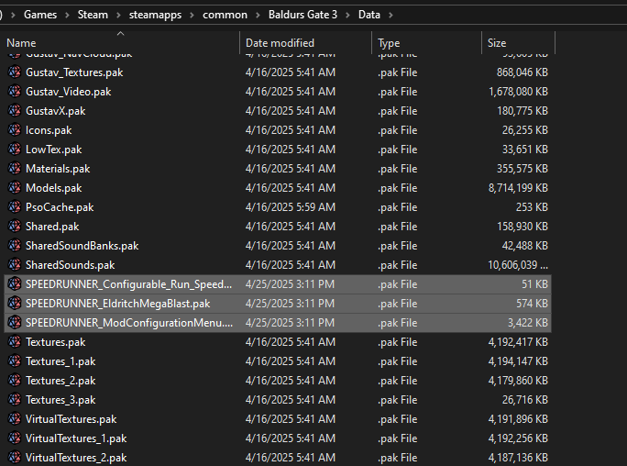Select the SPEEDRUNNER_EldritchMegaBlast.pak file name
Viewport: 627px width, 466px height.
(x=118, y=304)
